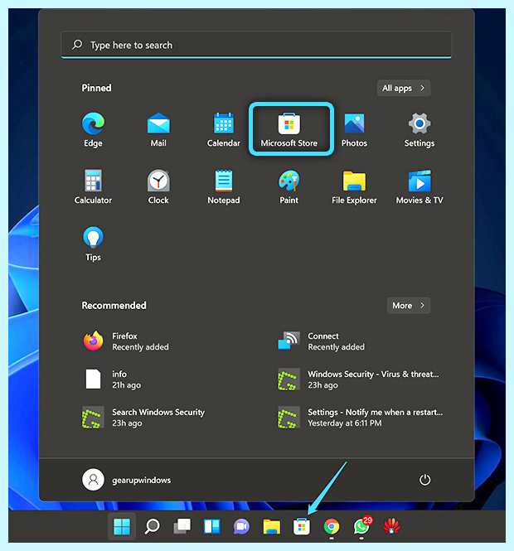This screenshot has height=551, width=514.
Task: Open the Settings pinned app
Action: point(419,129)
